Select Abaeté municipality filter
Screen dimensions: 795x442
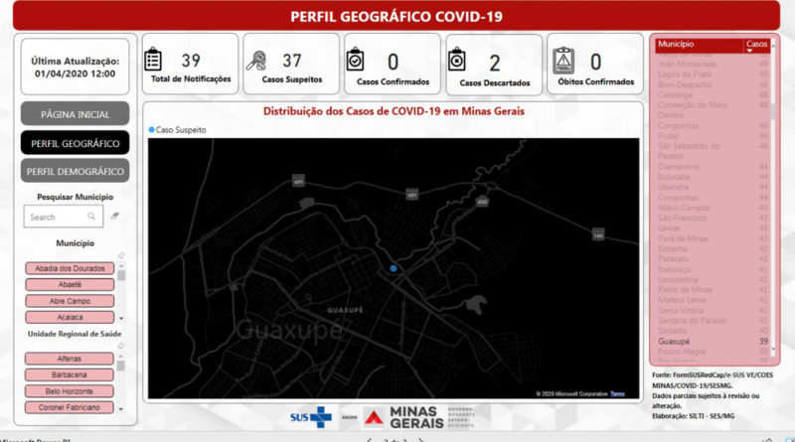tap(70, 284)
